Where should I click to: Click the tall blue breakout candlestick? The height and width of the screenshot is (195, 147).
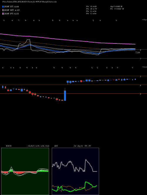pyautogui.click(x=65, y=95)
